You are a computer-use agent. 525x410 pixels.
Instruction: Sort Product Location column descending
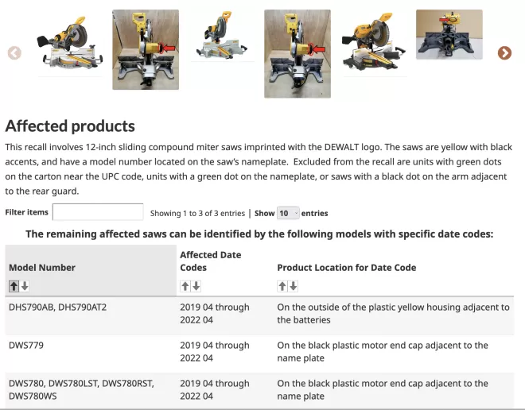[294, 286]
